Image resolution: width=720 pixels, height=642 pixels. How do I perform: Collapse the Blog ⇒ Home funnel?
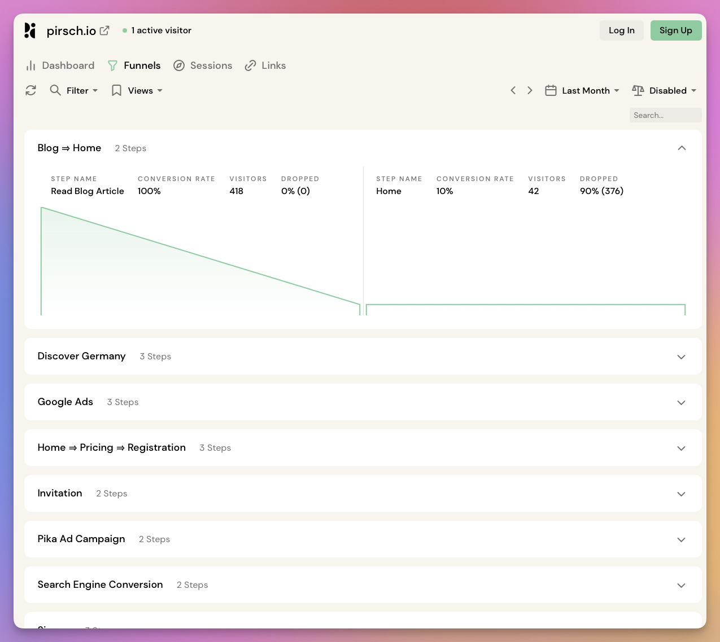pos(682,148)
